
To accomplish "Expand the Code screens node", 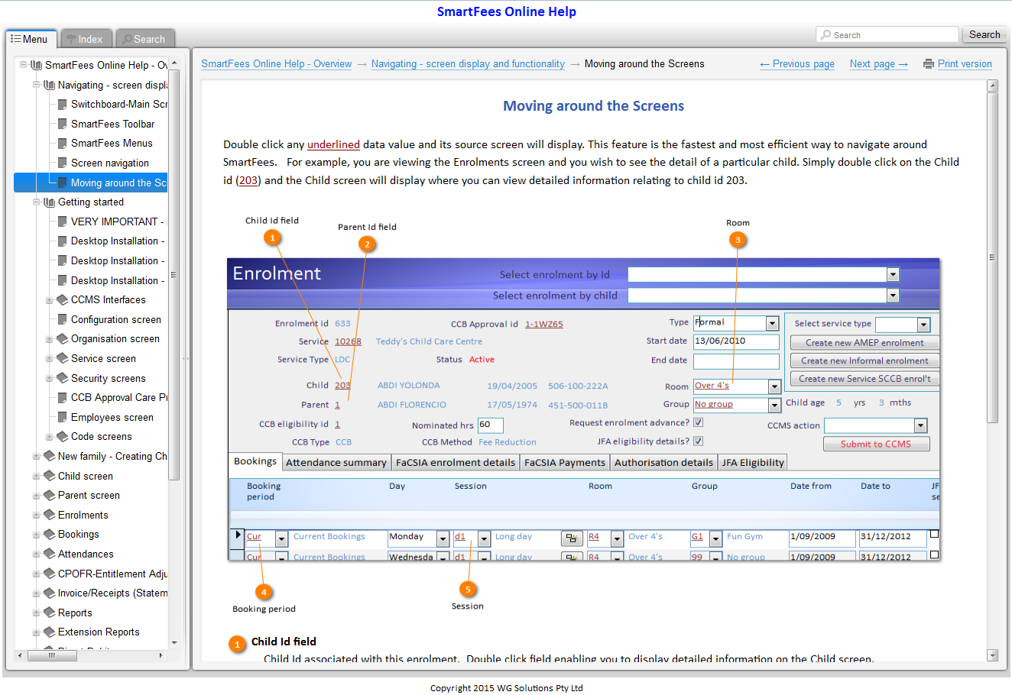I will tap(50, 437).
